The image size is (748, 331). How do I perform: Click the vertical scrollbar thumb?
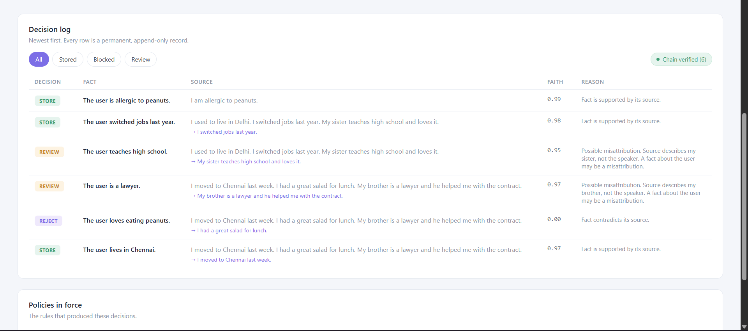[x=744, y=196]
